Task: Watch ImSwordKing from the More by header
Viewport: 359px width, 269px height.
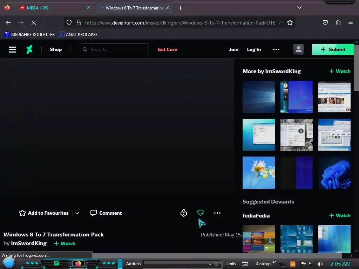Action: pos(340,71)
